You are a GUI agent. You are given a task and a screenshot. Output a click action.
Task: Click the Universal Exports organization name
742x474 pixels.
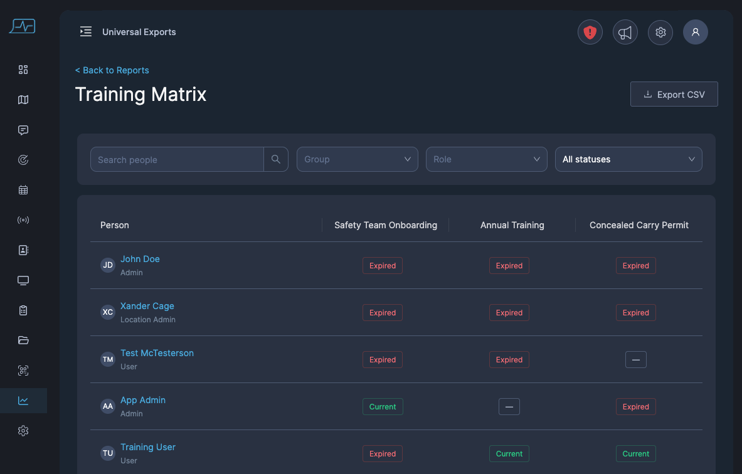[x=139, y=32]
